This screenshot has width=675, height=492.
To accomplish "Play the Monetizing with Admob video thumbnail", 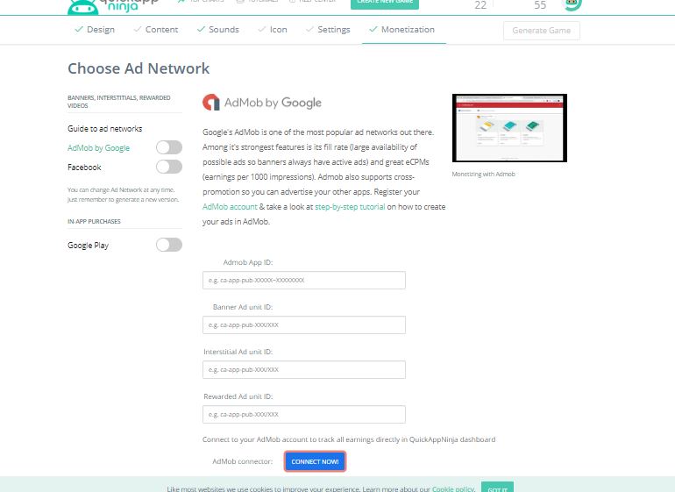I will 509,128.
